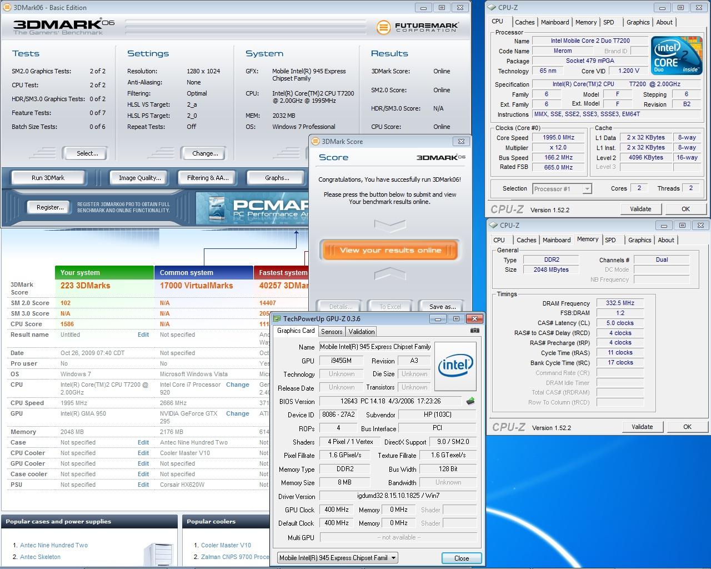Click the 3DMark Score dialog title icon
The width and height of the screenshot is (711, 569).
pyautogui.click(x=316, y=141)
